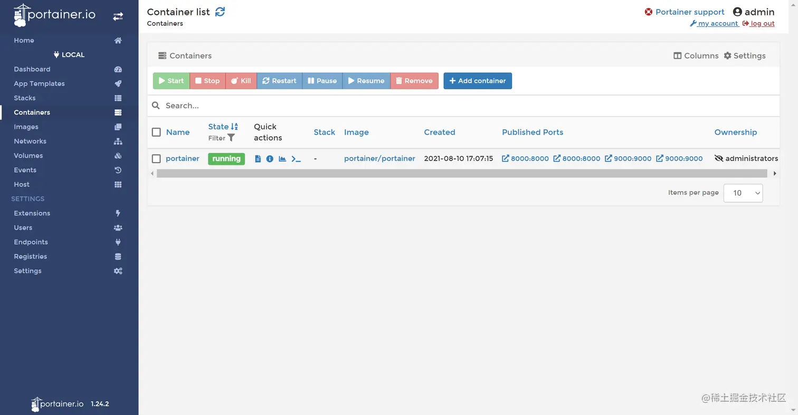This screenshot has width=798, height=415.
Task: Click the search magnifier icon
Action: coord(156,106)
